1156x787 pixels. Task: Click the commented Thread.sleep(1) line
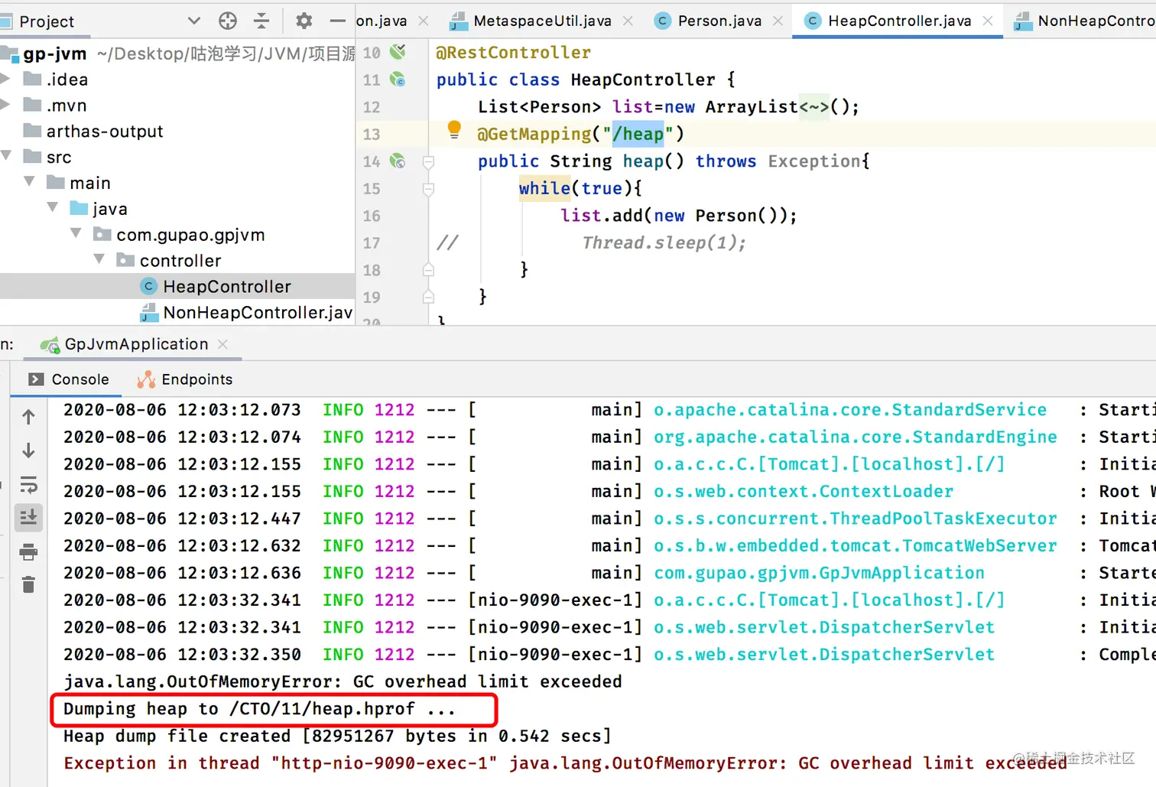click(664, 243)
